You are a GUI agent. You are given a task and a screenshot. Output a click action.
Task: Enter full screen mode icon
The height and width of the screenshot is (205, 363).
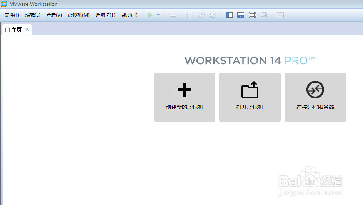(252, 15)
